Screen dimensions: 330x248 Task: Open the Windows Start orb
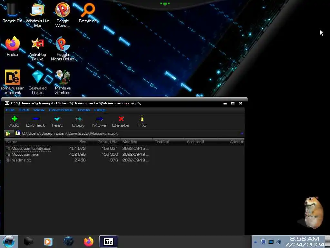point(9,242)
